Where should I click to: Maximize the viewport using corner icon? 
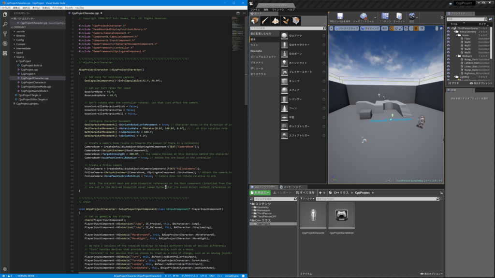(x=441, y=28)
